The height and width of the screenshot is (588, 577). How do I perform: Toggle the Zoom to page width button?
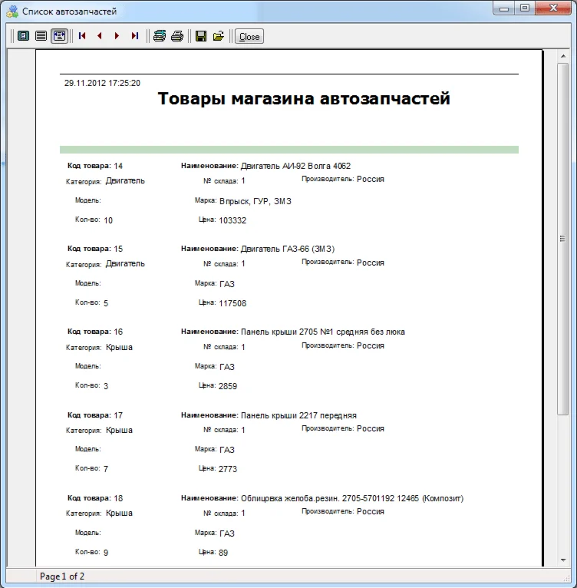pyautogui.click(x=59, y=36)
